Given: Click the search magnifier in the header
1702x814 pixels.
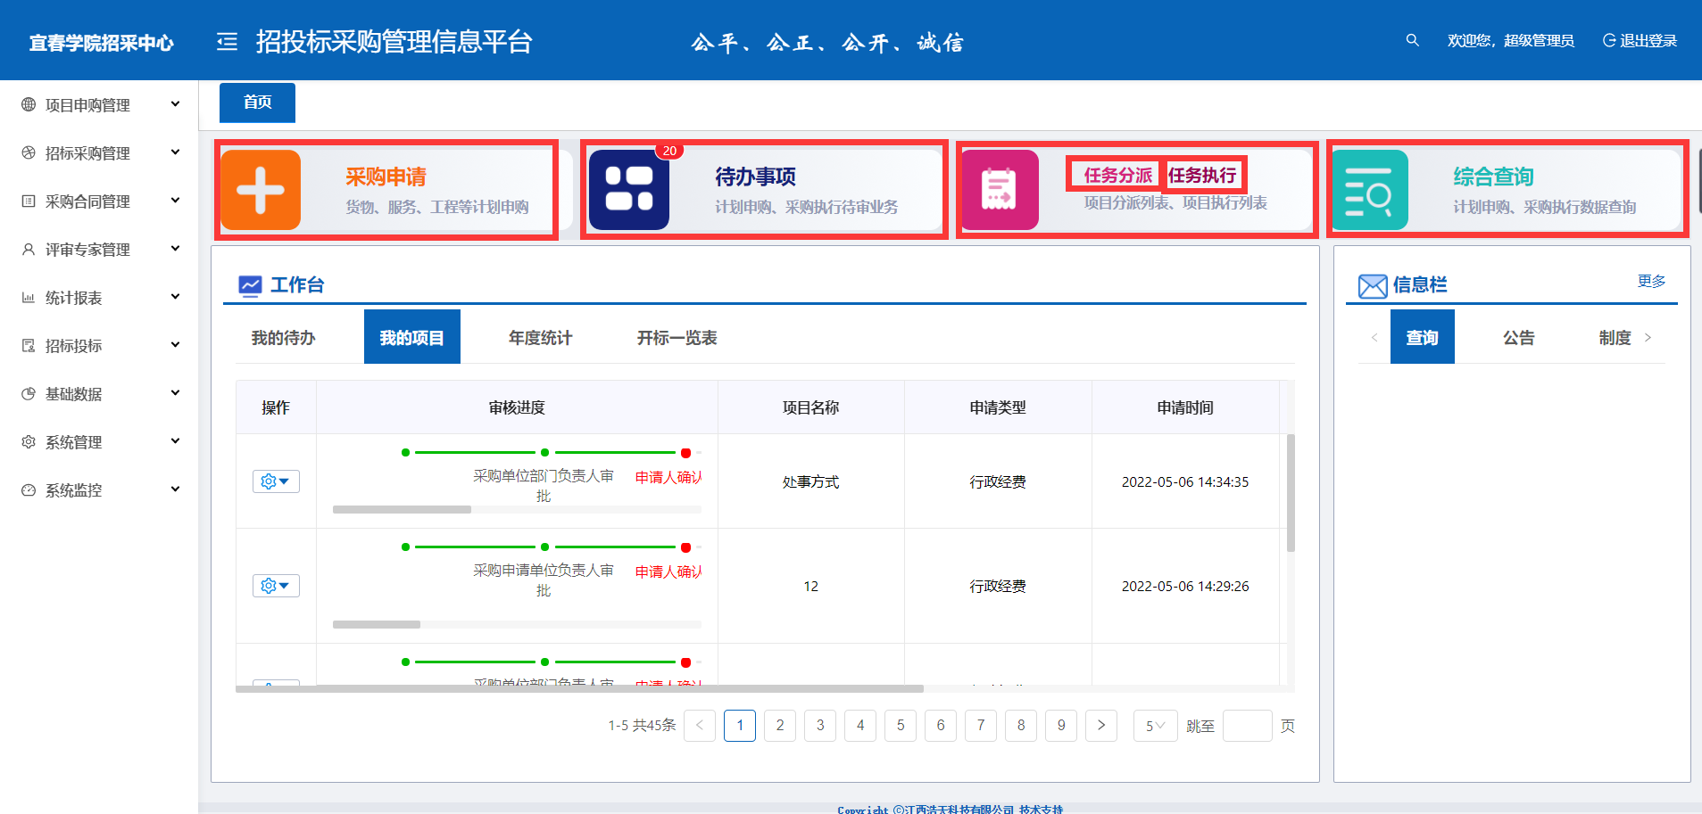Looking at the screenshot, I should point(1412,40).
